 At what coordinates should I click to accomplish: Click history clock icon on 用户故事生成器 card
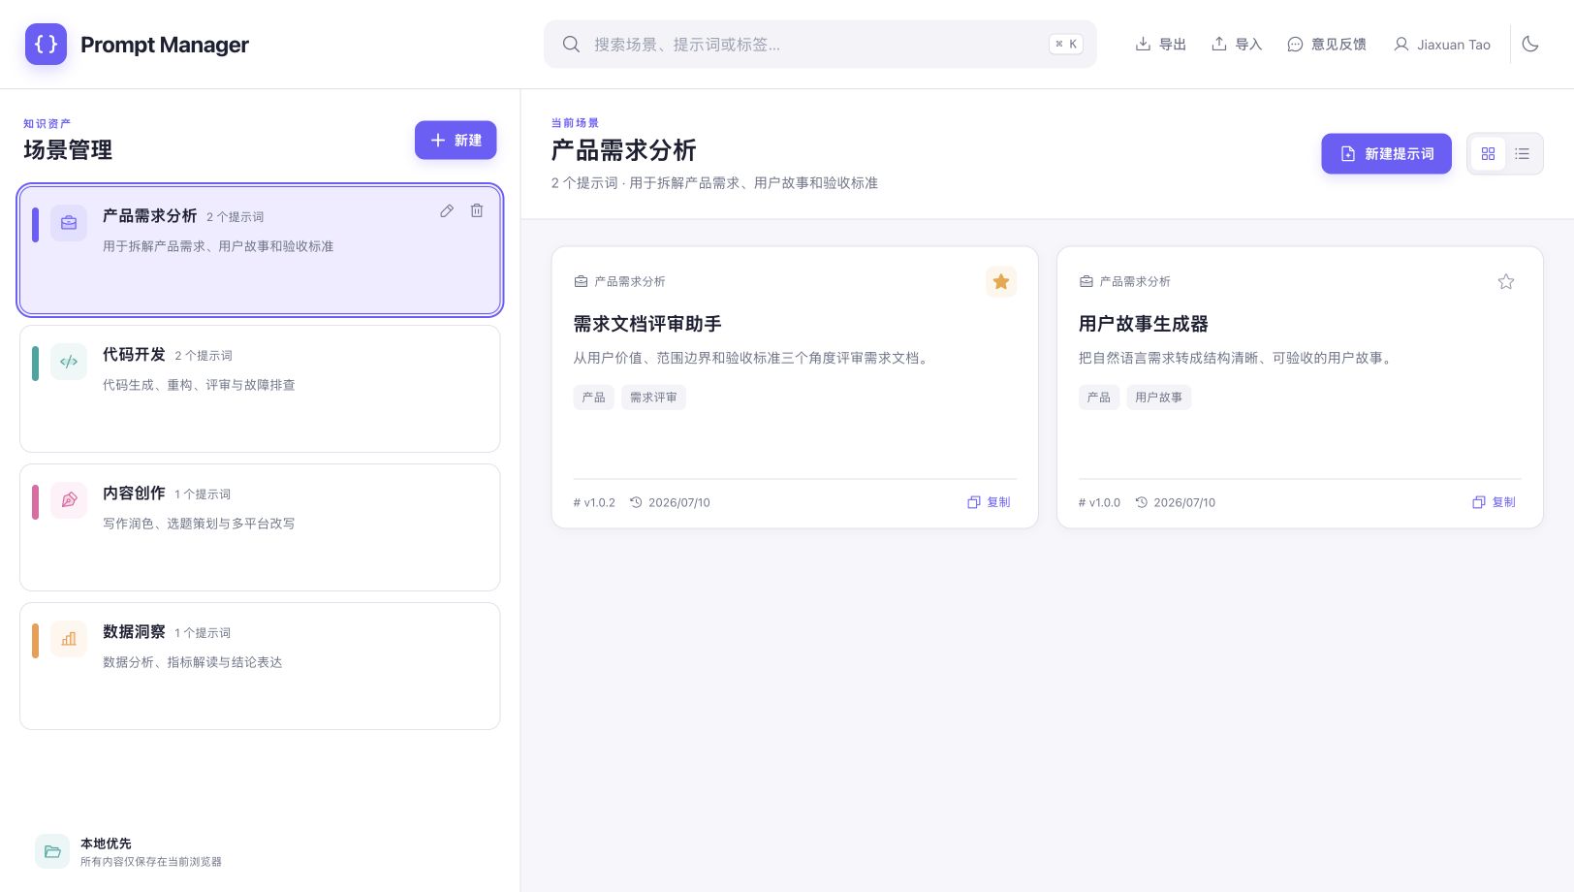[1141, 502]
